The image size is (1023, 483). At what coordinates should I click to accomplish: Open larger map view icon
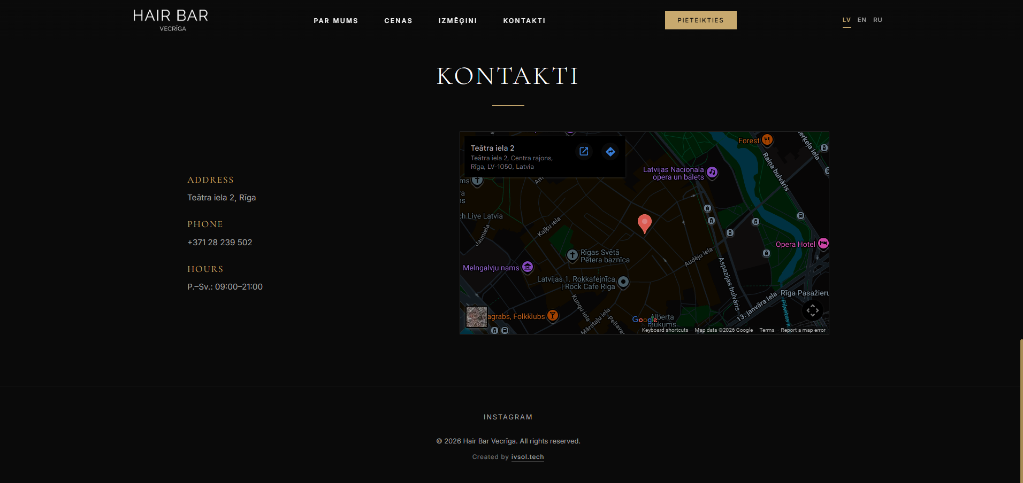pos(584,152)
